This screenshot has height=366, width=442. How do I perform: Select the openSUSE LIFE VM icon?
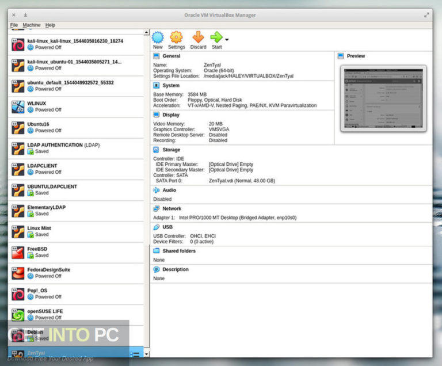tap(18, 315)
